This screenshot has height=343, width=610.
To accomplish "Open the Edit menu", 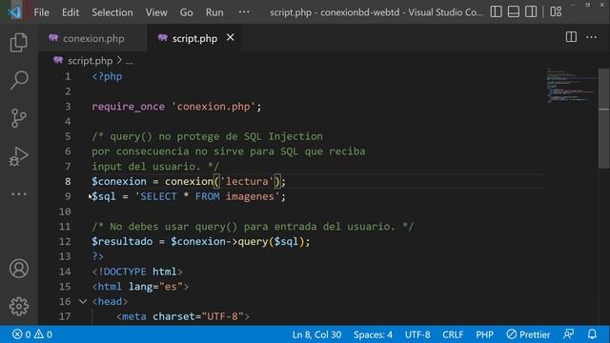I will [71, 12].
